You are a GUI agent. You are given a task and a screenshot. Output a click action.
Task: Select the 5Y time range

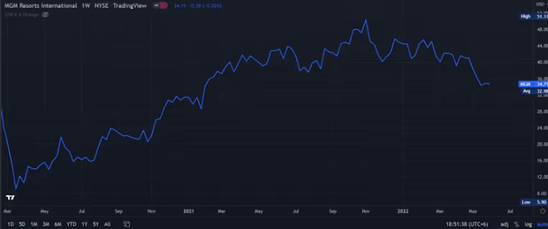tap(95, 224)
